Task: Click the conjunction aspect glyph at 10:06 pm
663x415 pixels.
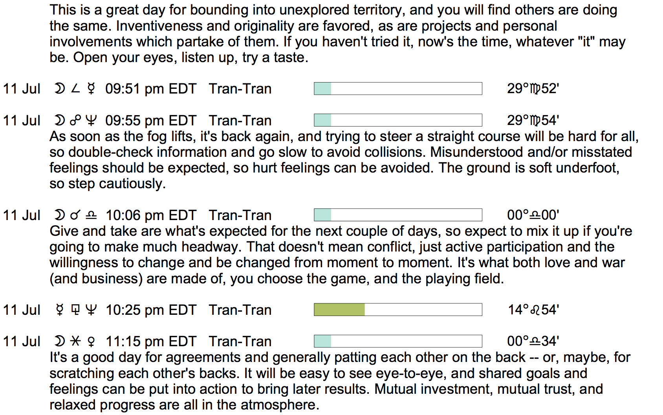Action: point(75,215)
